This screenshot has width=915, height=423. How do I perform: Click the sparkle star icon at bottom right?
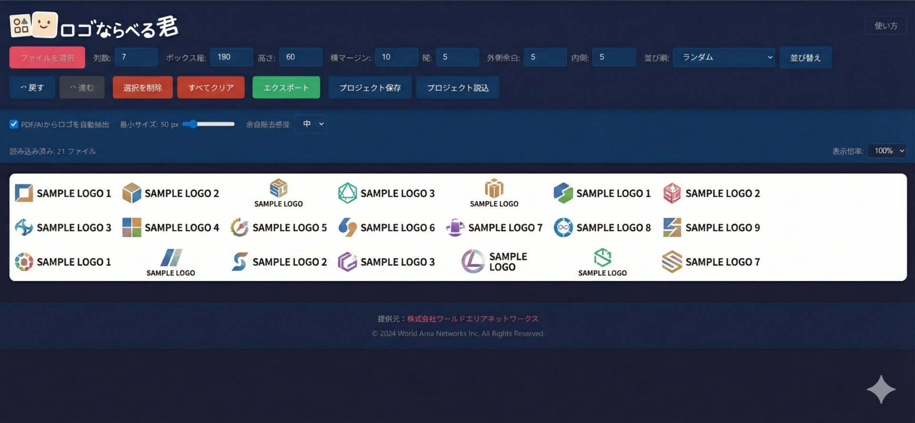click(881, 389)
